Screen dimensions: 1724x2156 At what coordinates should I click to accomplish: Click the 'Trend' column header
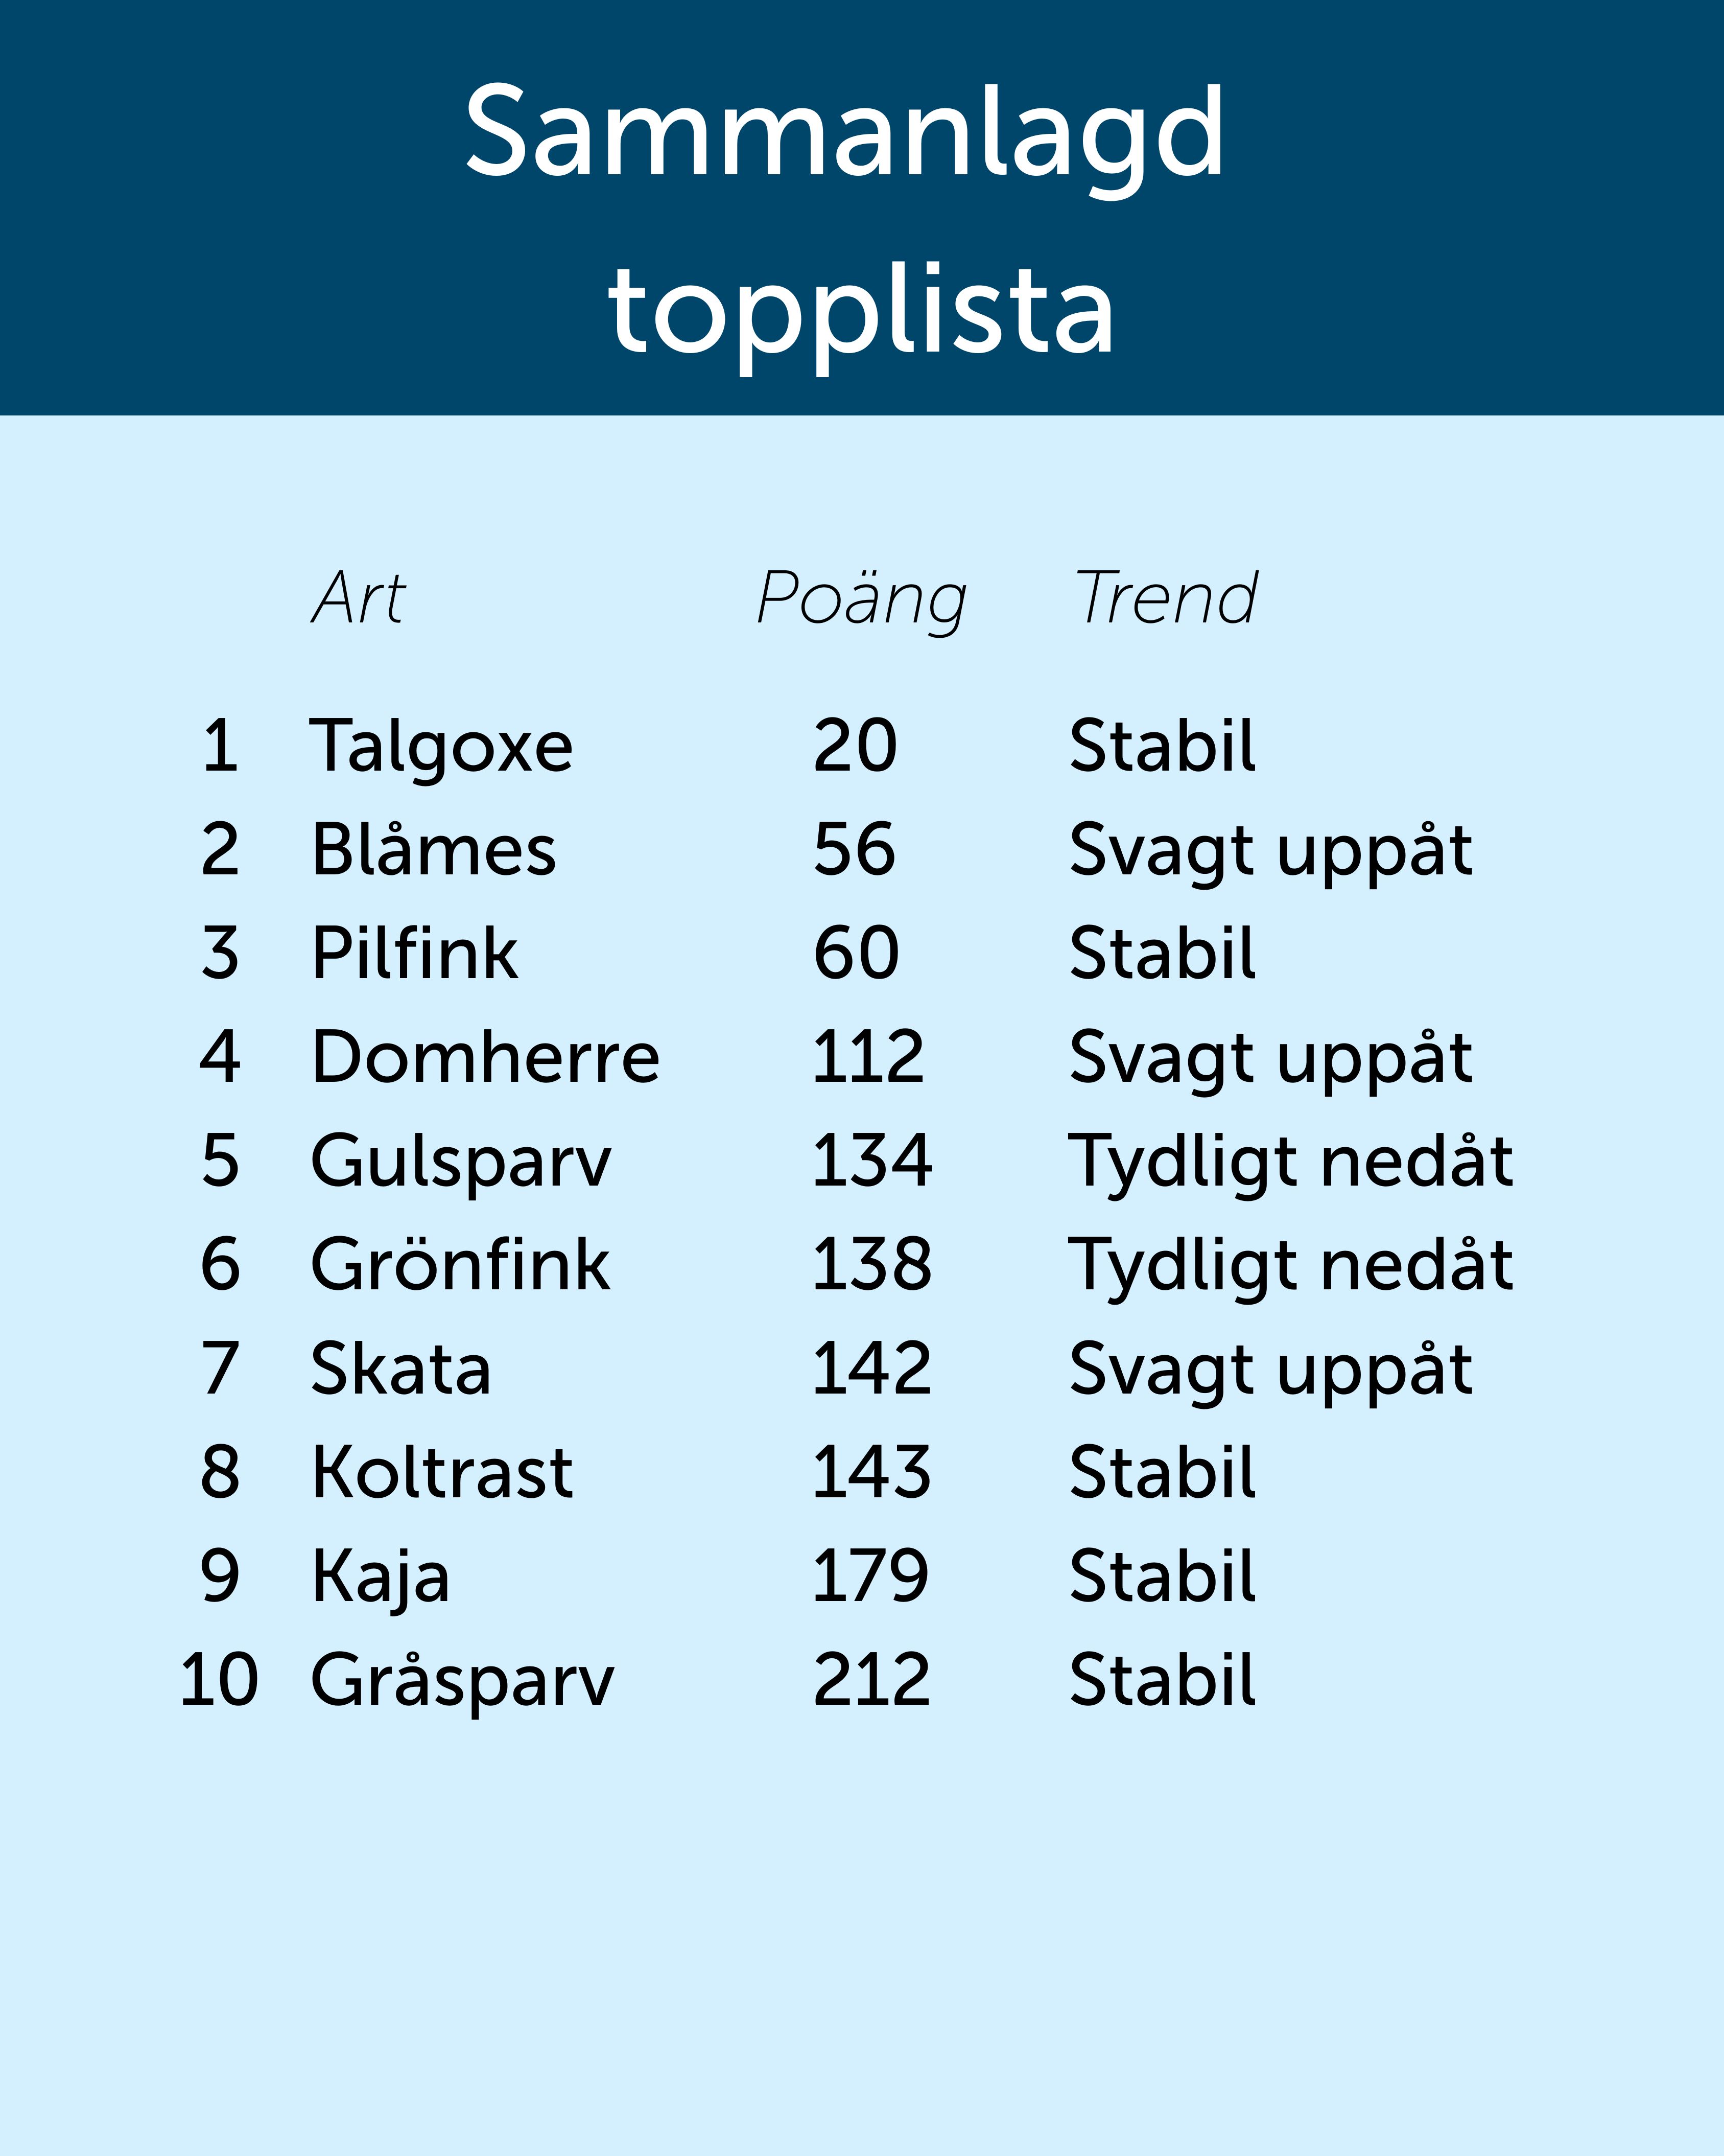tap(1165, 598)
